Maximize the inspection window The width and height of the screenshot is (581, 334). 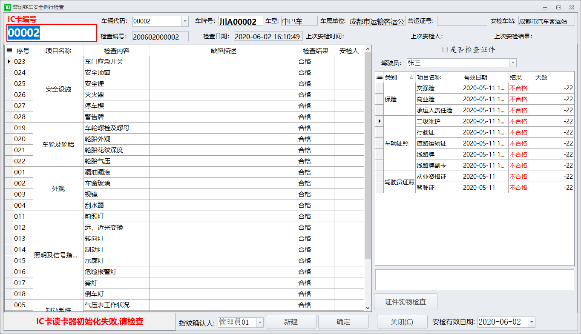coord(558,7)
